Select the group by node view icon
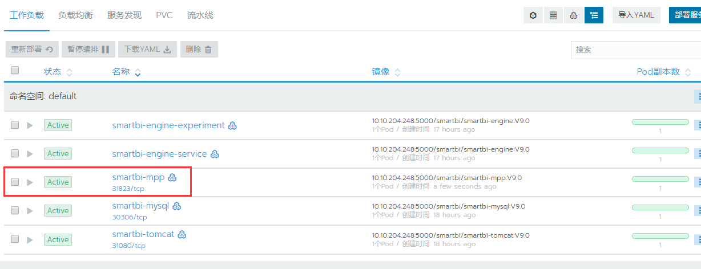701x269 pixels. (573, 15)
